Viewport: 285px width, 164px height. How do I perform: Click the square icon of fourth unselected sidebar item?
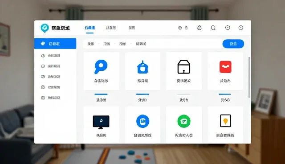[x=43, y=87]
